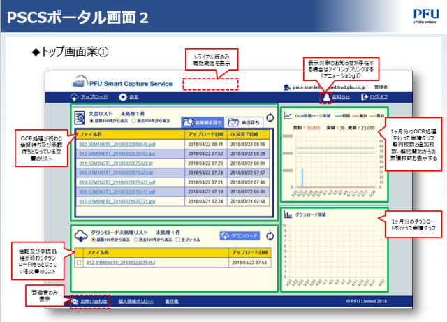Image resolution: width=447 pixels, height=322 pixels.
Task: Open download file 012-S1M0N0T0_20180322075453
Action: click(x=121, y=263)
